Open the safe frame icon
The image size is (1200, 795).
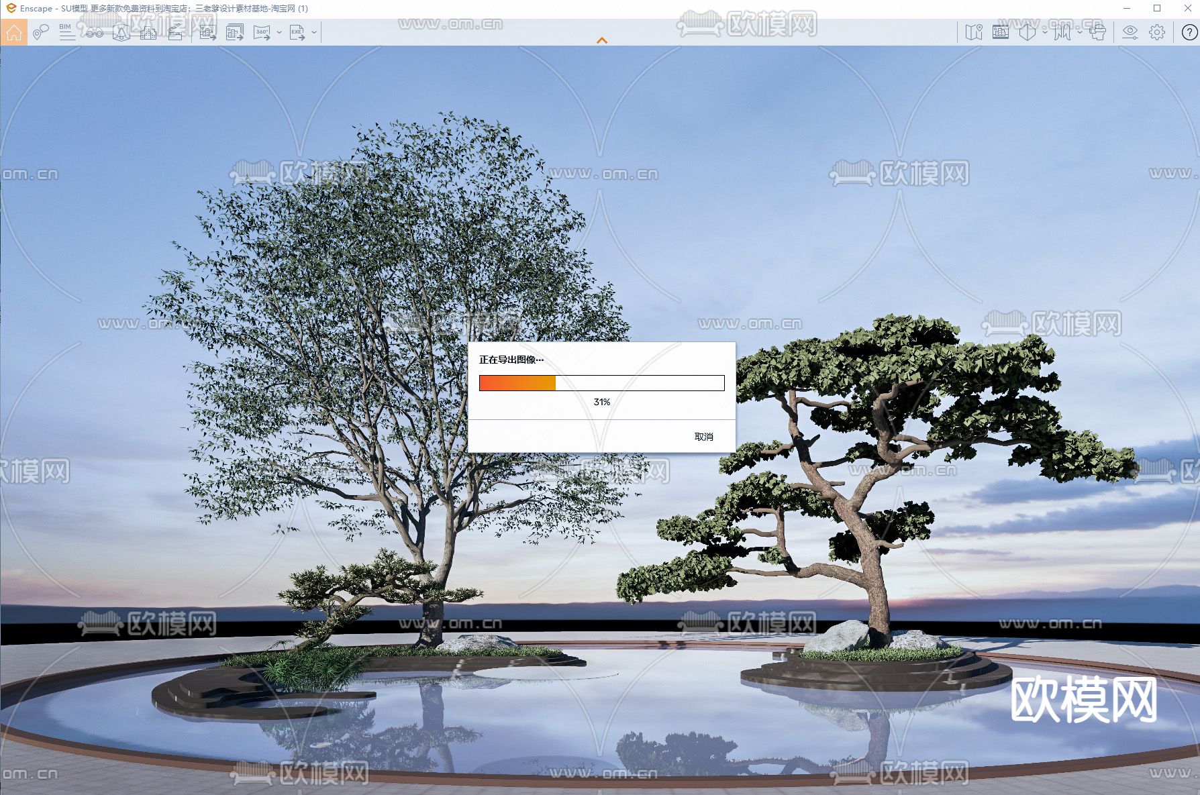click(x=1001, y=32)
